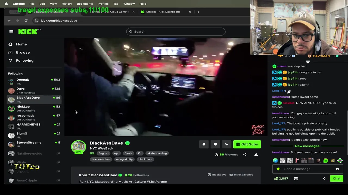Image resolution: width=348 pixels, height=195 pixels.
Task: Click the sparkle subscribe icon button
Action: [x=227, y=144]
